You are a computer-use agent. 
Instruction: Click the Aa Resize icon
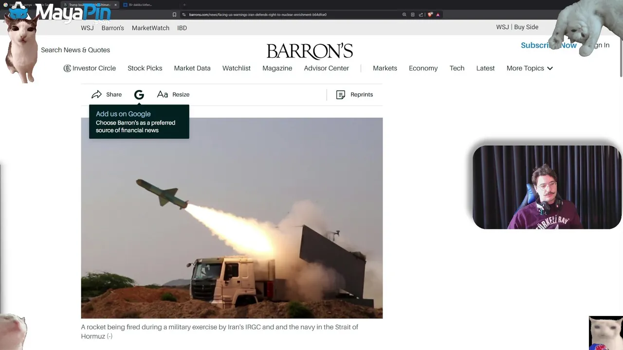163,94
